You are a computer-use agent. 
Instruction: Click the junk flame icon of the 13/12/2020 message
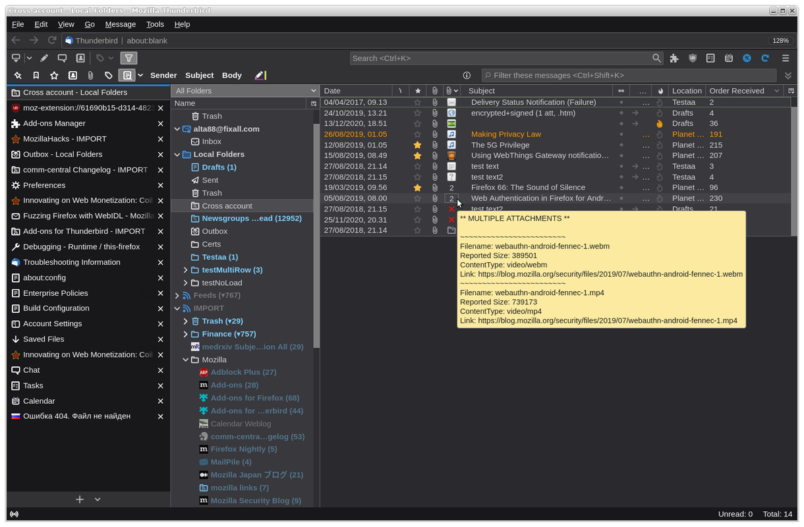(x=660, y=124)
